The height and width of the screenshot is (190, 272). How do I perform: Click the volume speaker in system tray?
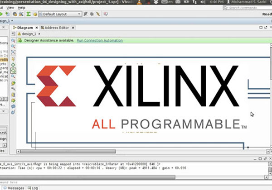pyautogui.click(x=203, y=2)
